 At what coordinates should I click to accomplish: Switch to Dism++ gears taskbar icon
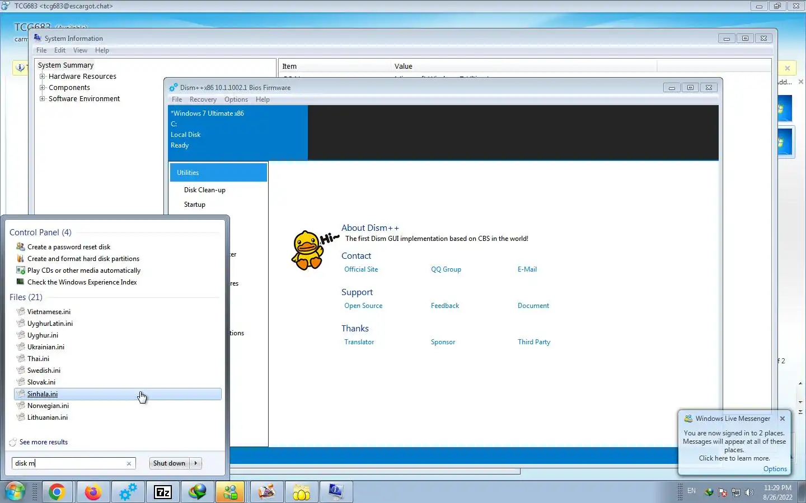tap(128, 492)
